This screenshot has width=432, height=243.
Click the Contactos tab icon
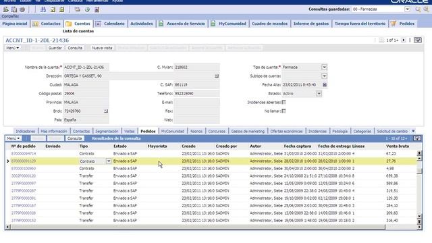pos(35,24)
